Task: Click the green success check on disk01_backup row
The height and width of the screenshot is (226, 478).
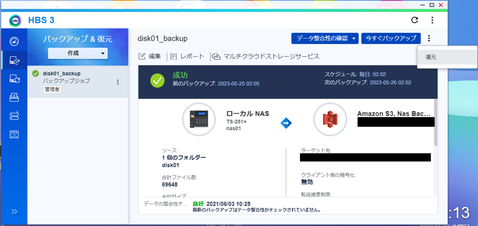Action: pyautogui.click(x=35, y=73)
